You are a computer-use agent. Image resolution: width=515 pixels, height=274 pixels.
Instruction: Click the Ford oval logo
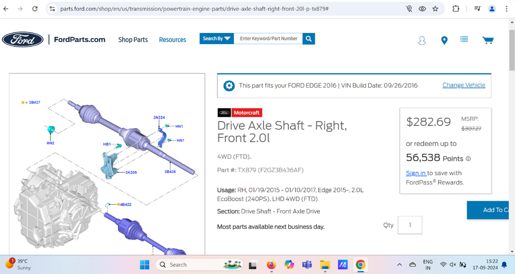23,40
